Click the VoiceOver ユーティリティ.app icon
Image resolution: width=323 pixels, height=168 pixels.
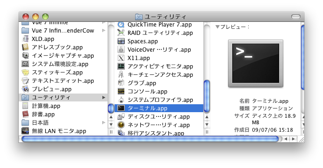point(121,50)
